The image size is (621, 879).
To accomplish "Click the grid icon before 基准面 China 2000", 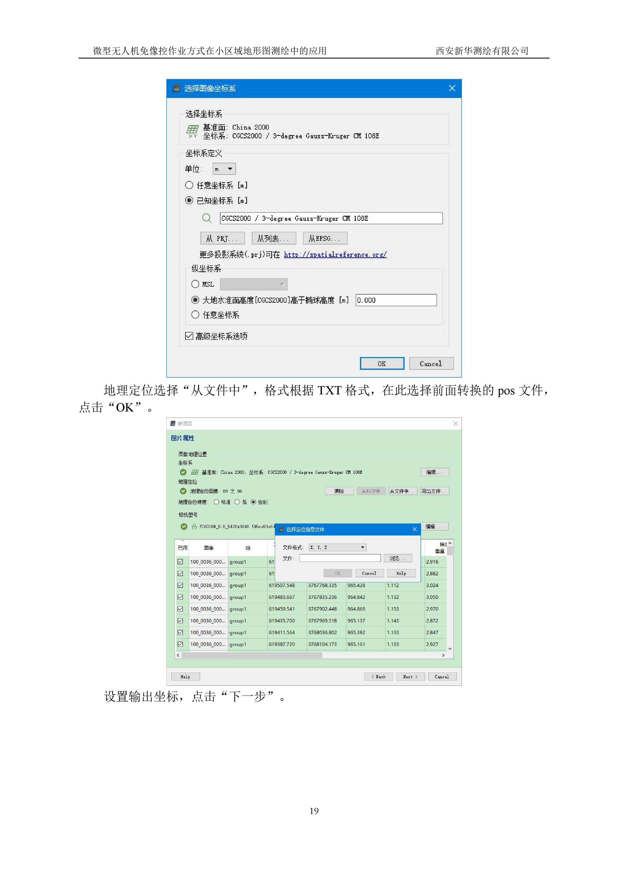I will pyautogui.click(x=195, y=472).
